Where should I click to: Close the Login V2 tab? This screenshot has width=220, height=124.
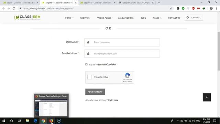[114, 3]
